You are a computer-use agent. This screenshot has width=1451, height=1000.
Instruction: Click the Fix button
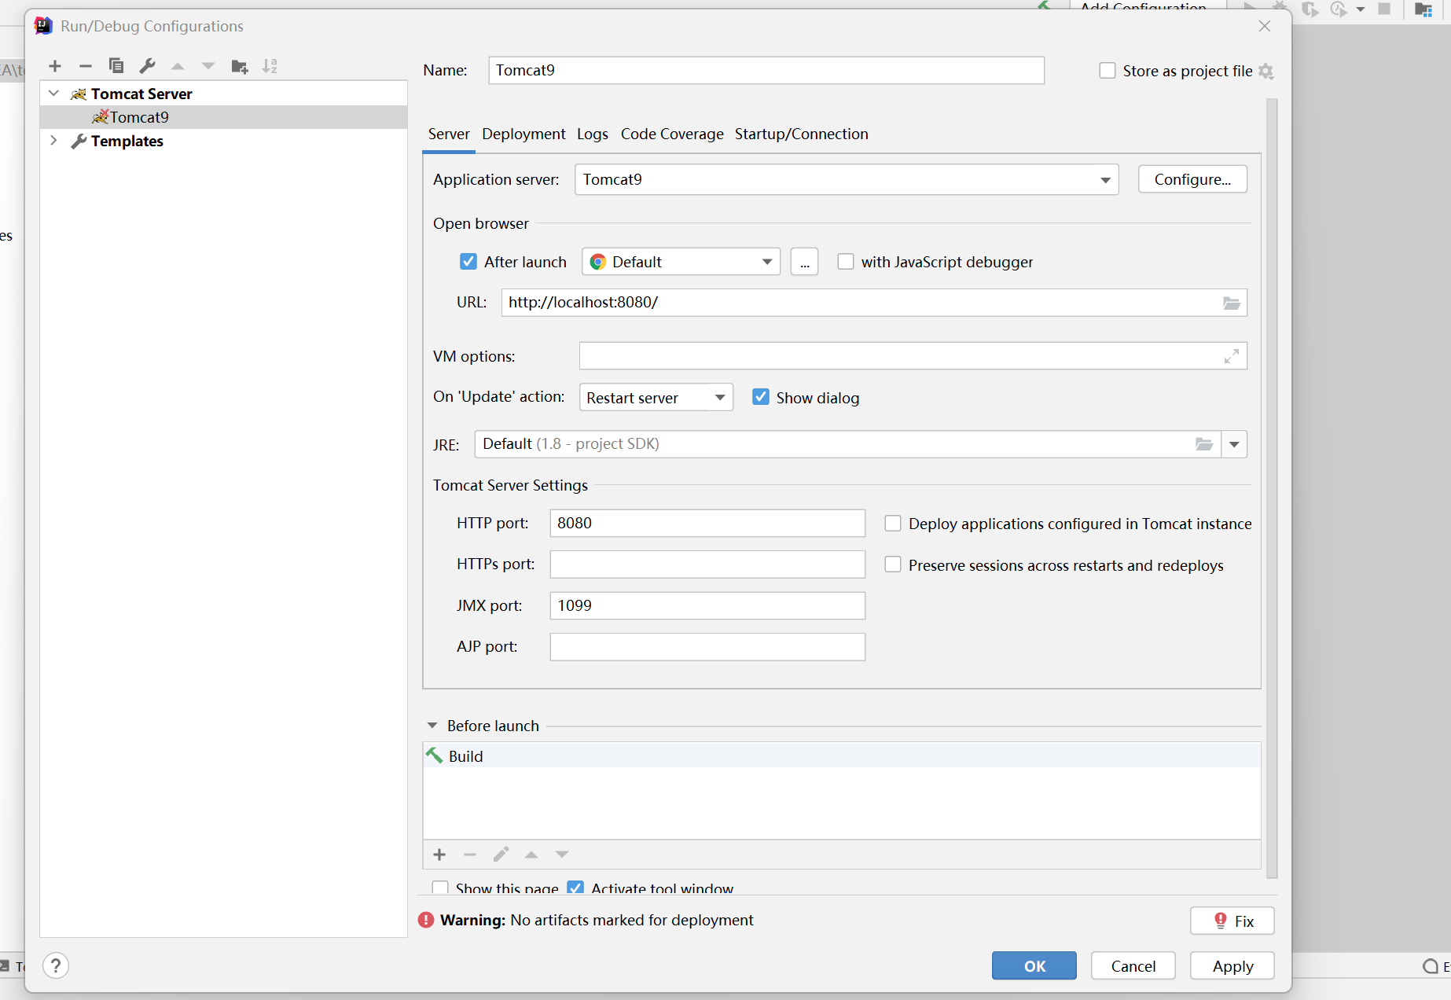(1232, 921)
